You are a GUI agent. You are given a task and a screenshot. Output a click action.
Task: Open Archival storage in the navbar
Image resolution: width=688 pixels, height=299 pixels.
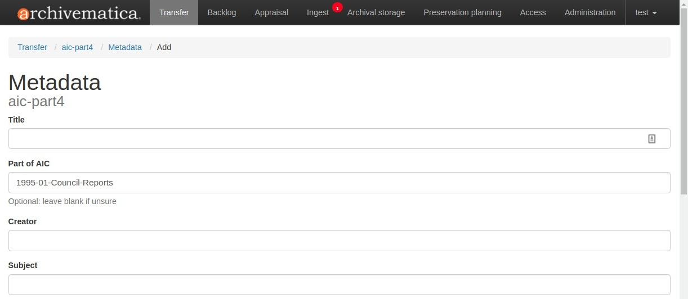(x=376, y=12)
